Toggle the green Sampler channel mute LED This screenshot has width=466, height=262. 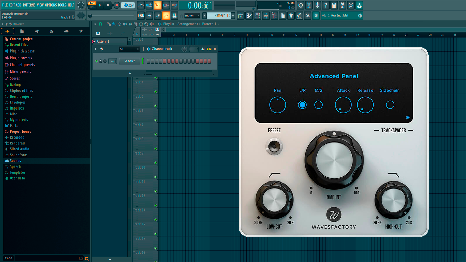[96, 61]
